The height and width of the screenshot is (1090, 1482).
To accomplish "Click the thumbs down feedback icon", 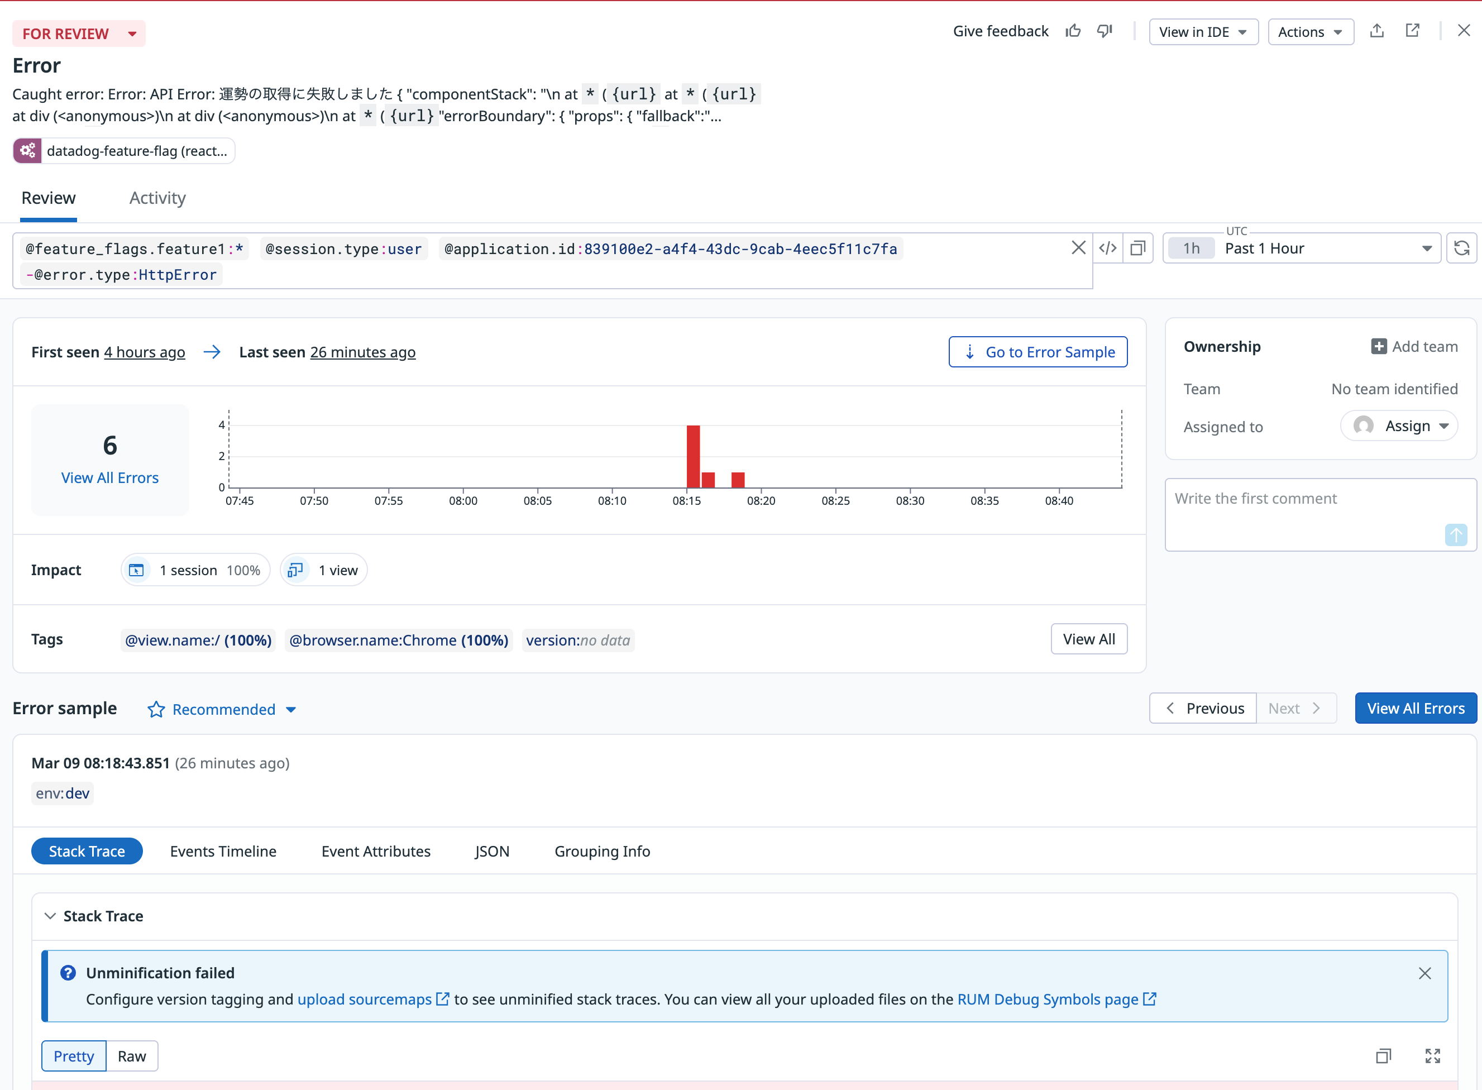I will 1105,31.
